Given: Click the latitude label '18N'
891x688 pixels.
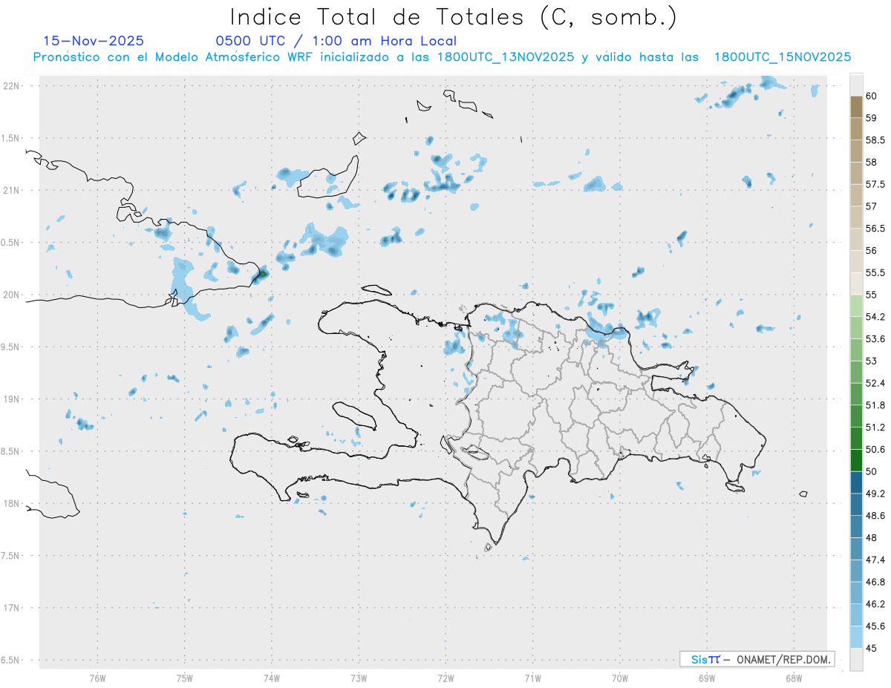Looking at the screenshot, I should pos(11,503).
